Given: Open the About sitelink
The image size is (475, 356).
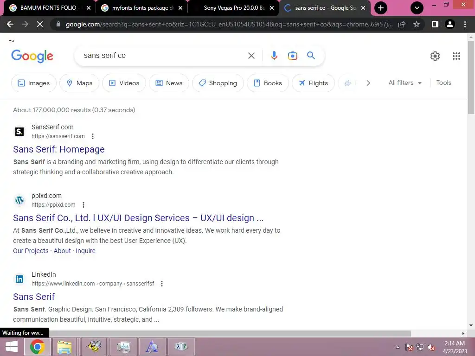Looking at the screenshot, I should 62,251.
